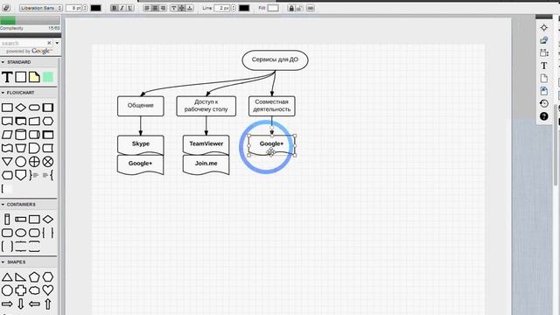Open the line color swatch
Viewport: 560px width, 315px height.
244,8
